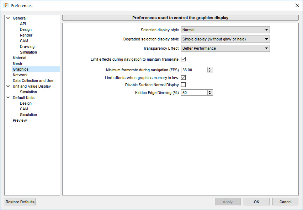Select Render preferences page
Viewport: 303px width, 210px height.
point(26,35)
